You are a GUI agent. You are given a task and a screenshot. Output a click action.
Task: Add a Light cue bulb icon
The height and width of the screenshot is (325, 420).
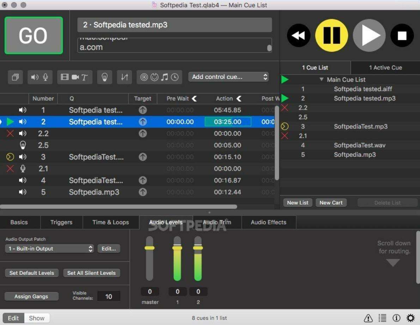coord(104,77)
